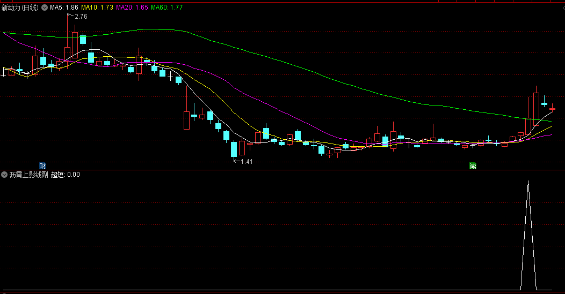Click the 沥青上影线副 indicator name
The height and width of the screenshot is (294, 565).
point(28,175)
